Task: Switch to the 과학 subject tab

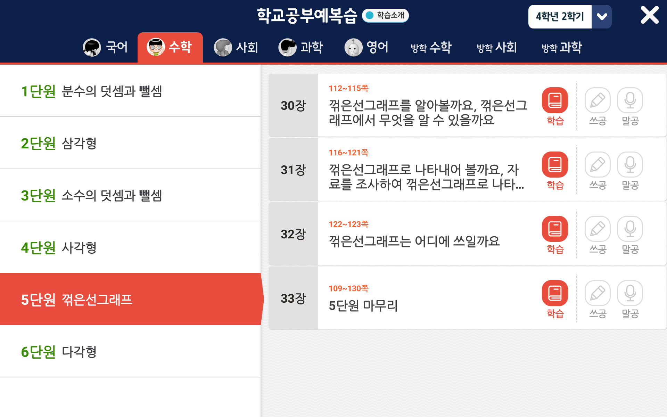Action: pos(301,47)
